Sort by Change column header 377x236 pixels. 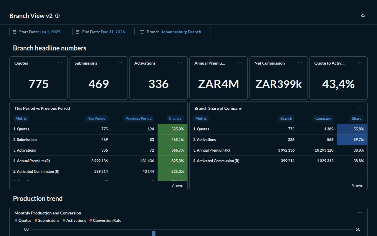point(175,118)
